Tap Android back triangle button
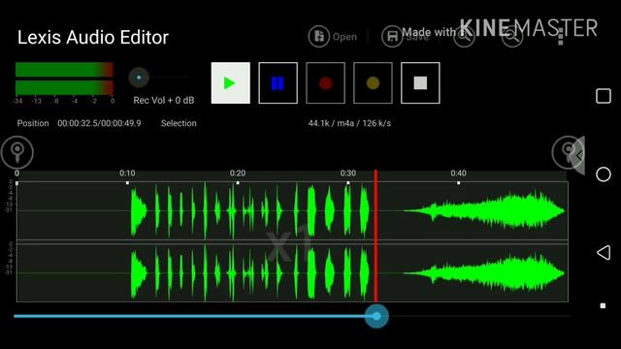This screenshot has width=621, height=349. coord(604,252)
